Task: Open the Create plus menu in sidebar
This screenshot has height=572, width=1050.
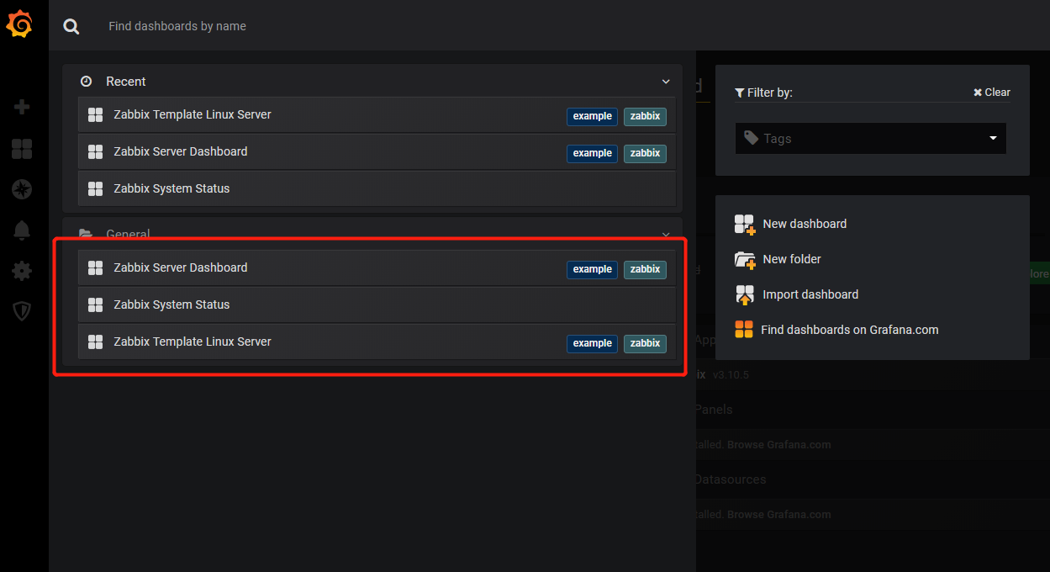Action: [x=23, y=107]
